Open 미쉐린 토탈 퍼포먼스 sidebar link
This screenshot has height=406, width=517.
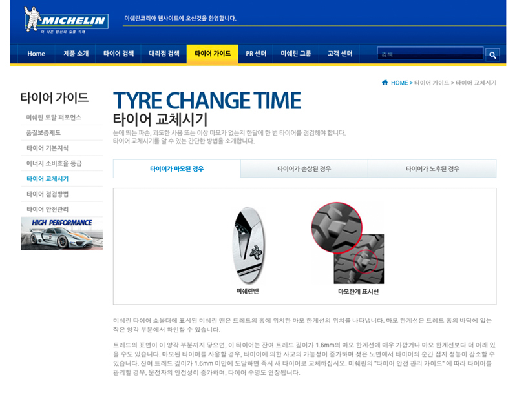pos(54,117)
